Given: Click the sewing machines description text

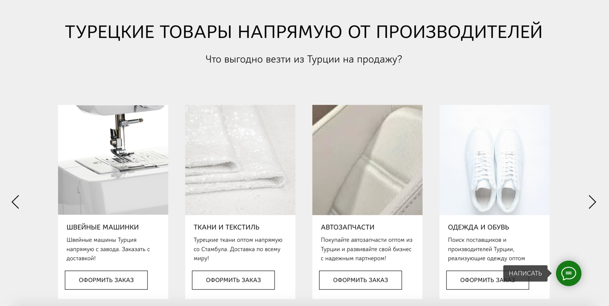Looking at the screenshot, I should 108,249.
